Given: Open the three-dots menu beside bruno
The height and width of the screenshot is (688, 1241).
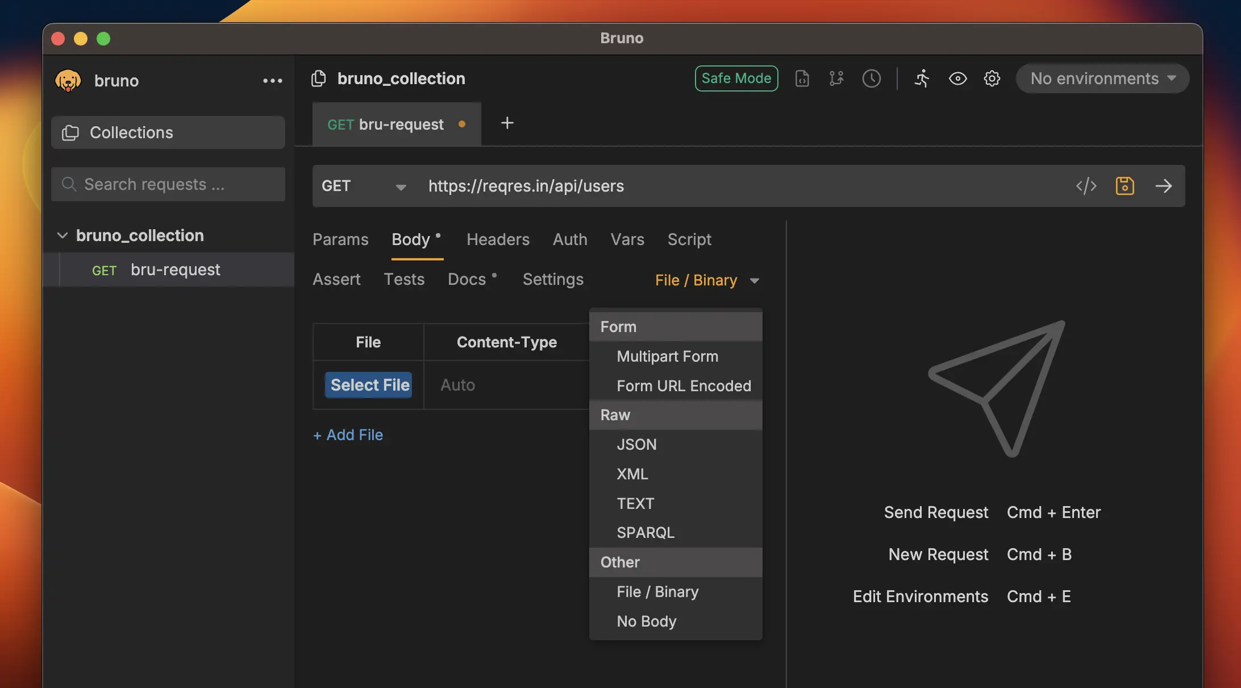Looking at the screenshot, I should click(272, 81).
